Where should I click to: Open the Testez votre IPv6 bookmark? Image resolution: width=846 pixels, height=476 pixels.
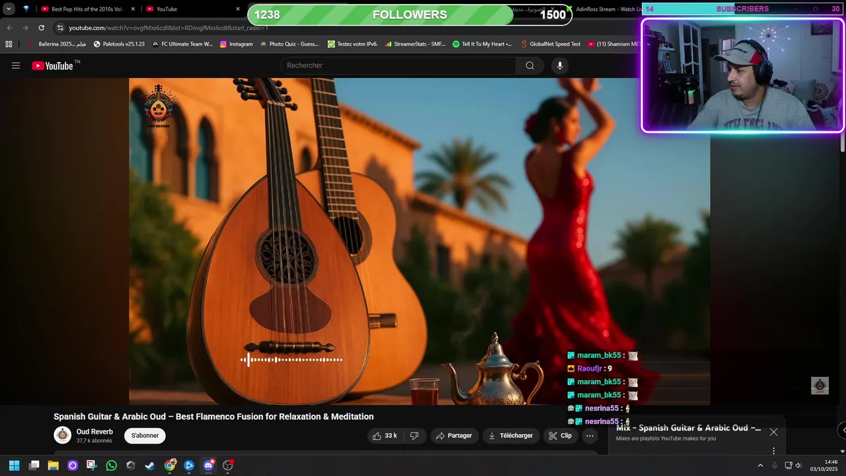click(x=353, y=44)
